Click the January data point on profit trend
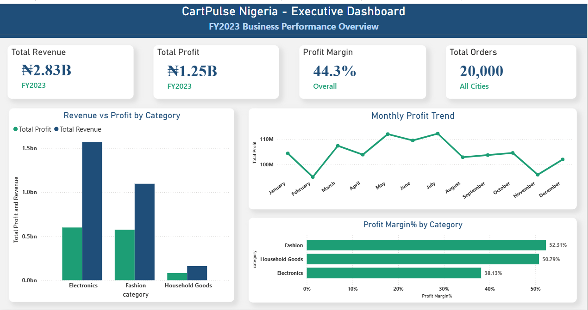588x310 pixels. pyautogui.click(x=288, y=153)
